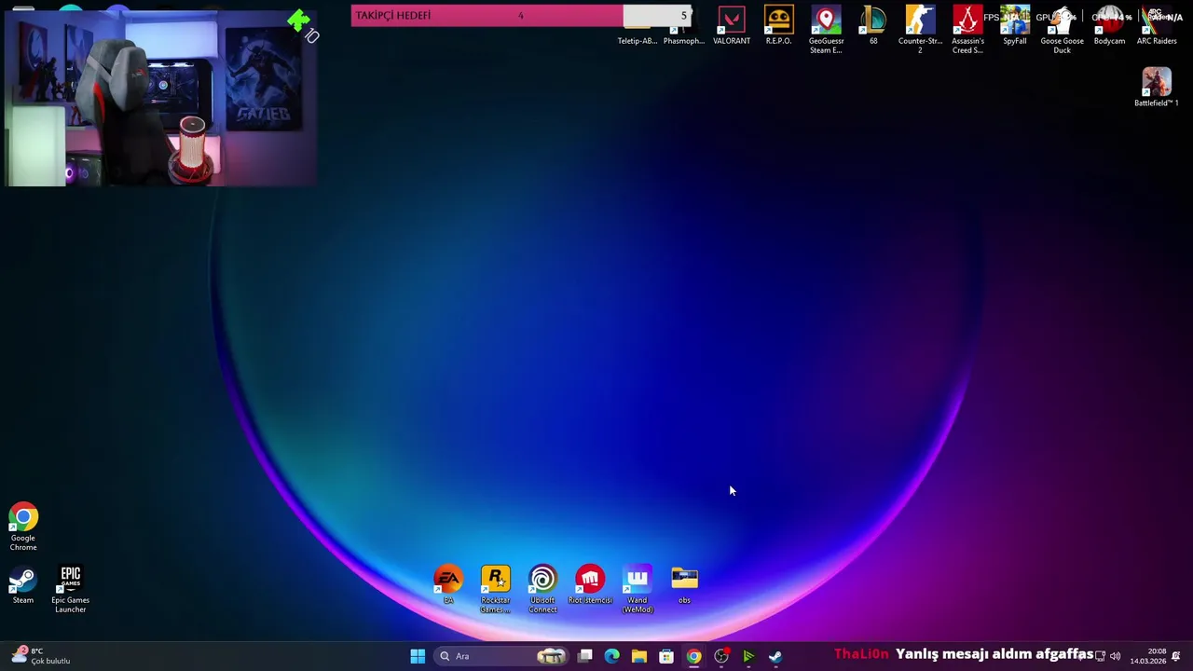
Task: Select the ARC Raiders desktop shortcut
Action: coord(1157,26)
